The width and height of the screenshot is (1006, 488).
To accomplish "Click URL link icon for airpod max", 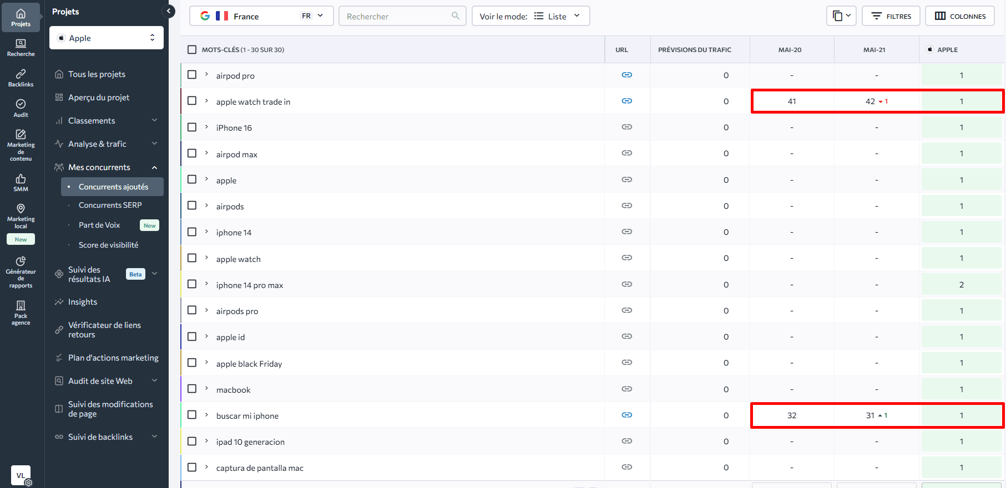I will [627, 153].
